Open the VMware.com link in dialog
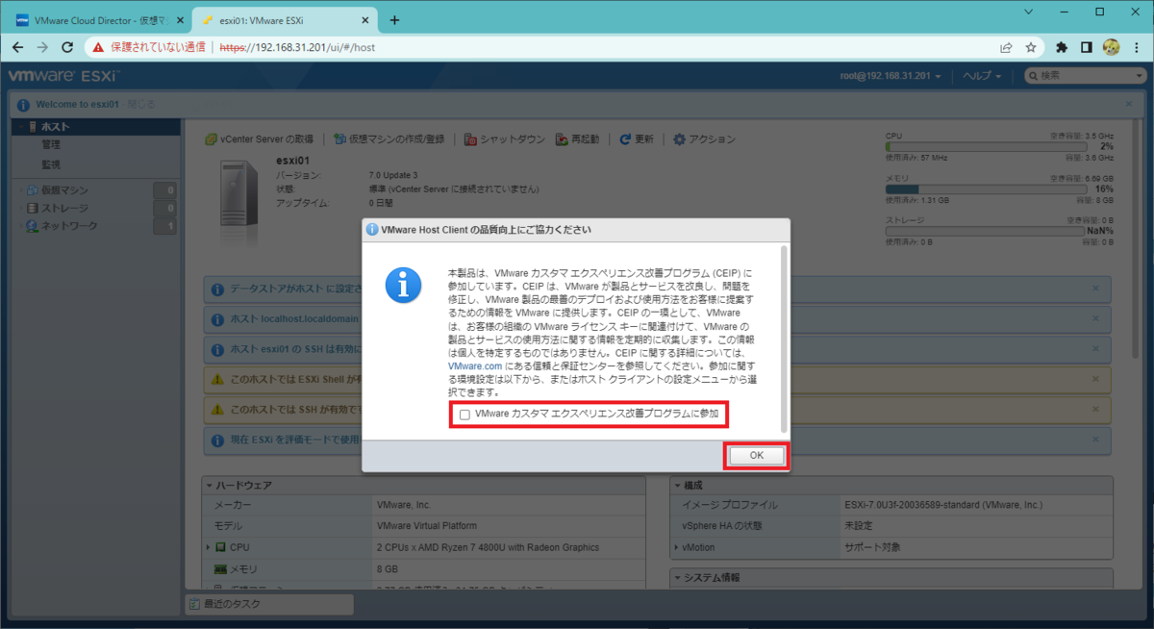This screenshot has width=1154, height=629. 475,366
